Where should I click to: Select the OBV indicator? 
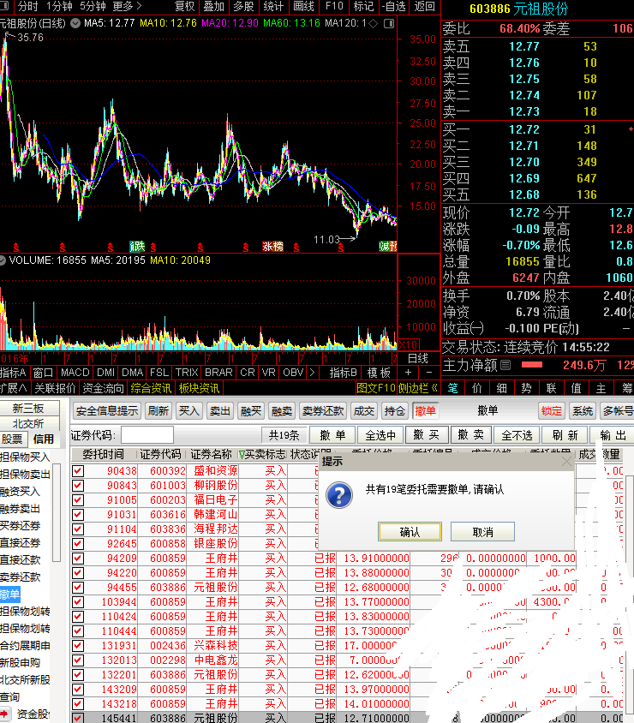[293, 373]
